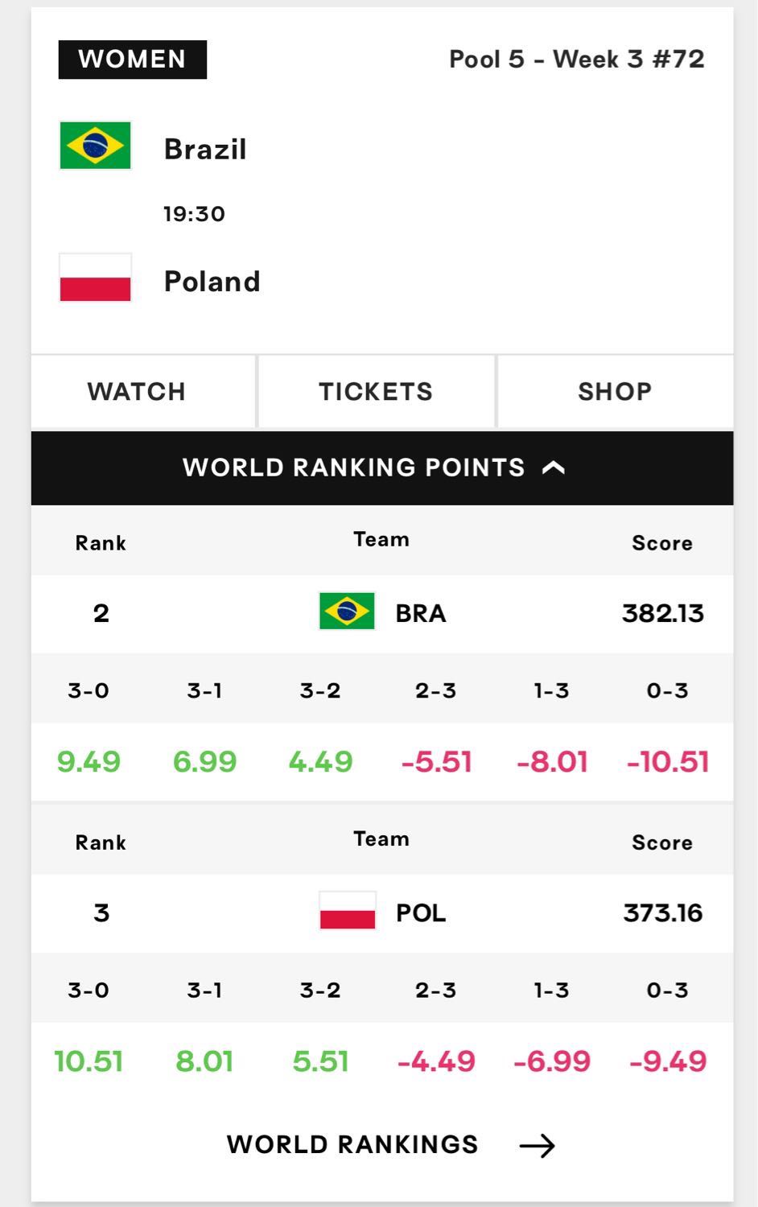758x1207 pixels.
Task: Open the Tickets tab
Action: 376,392
